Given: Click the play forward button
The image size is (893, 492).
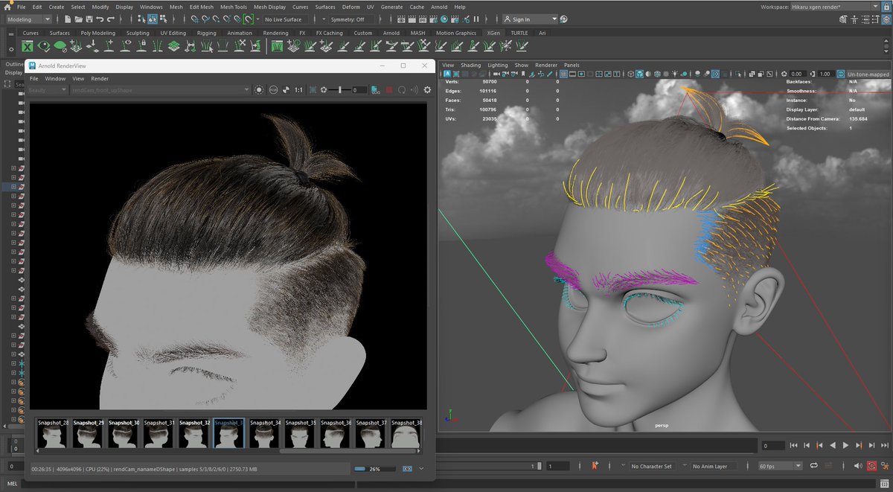Looking at the screenshot, I should [x=845, y=446].
